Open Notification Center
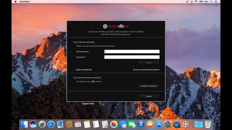Image resolution: width=232 pixels, height=130 pixels. 216,1
